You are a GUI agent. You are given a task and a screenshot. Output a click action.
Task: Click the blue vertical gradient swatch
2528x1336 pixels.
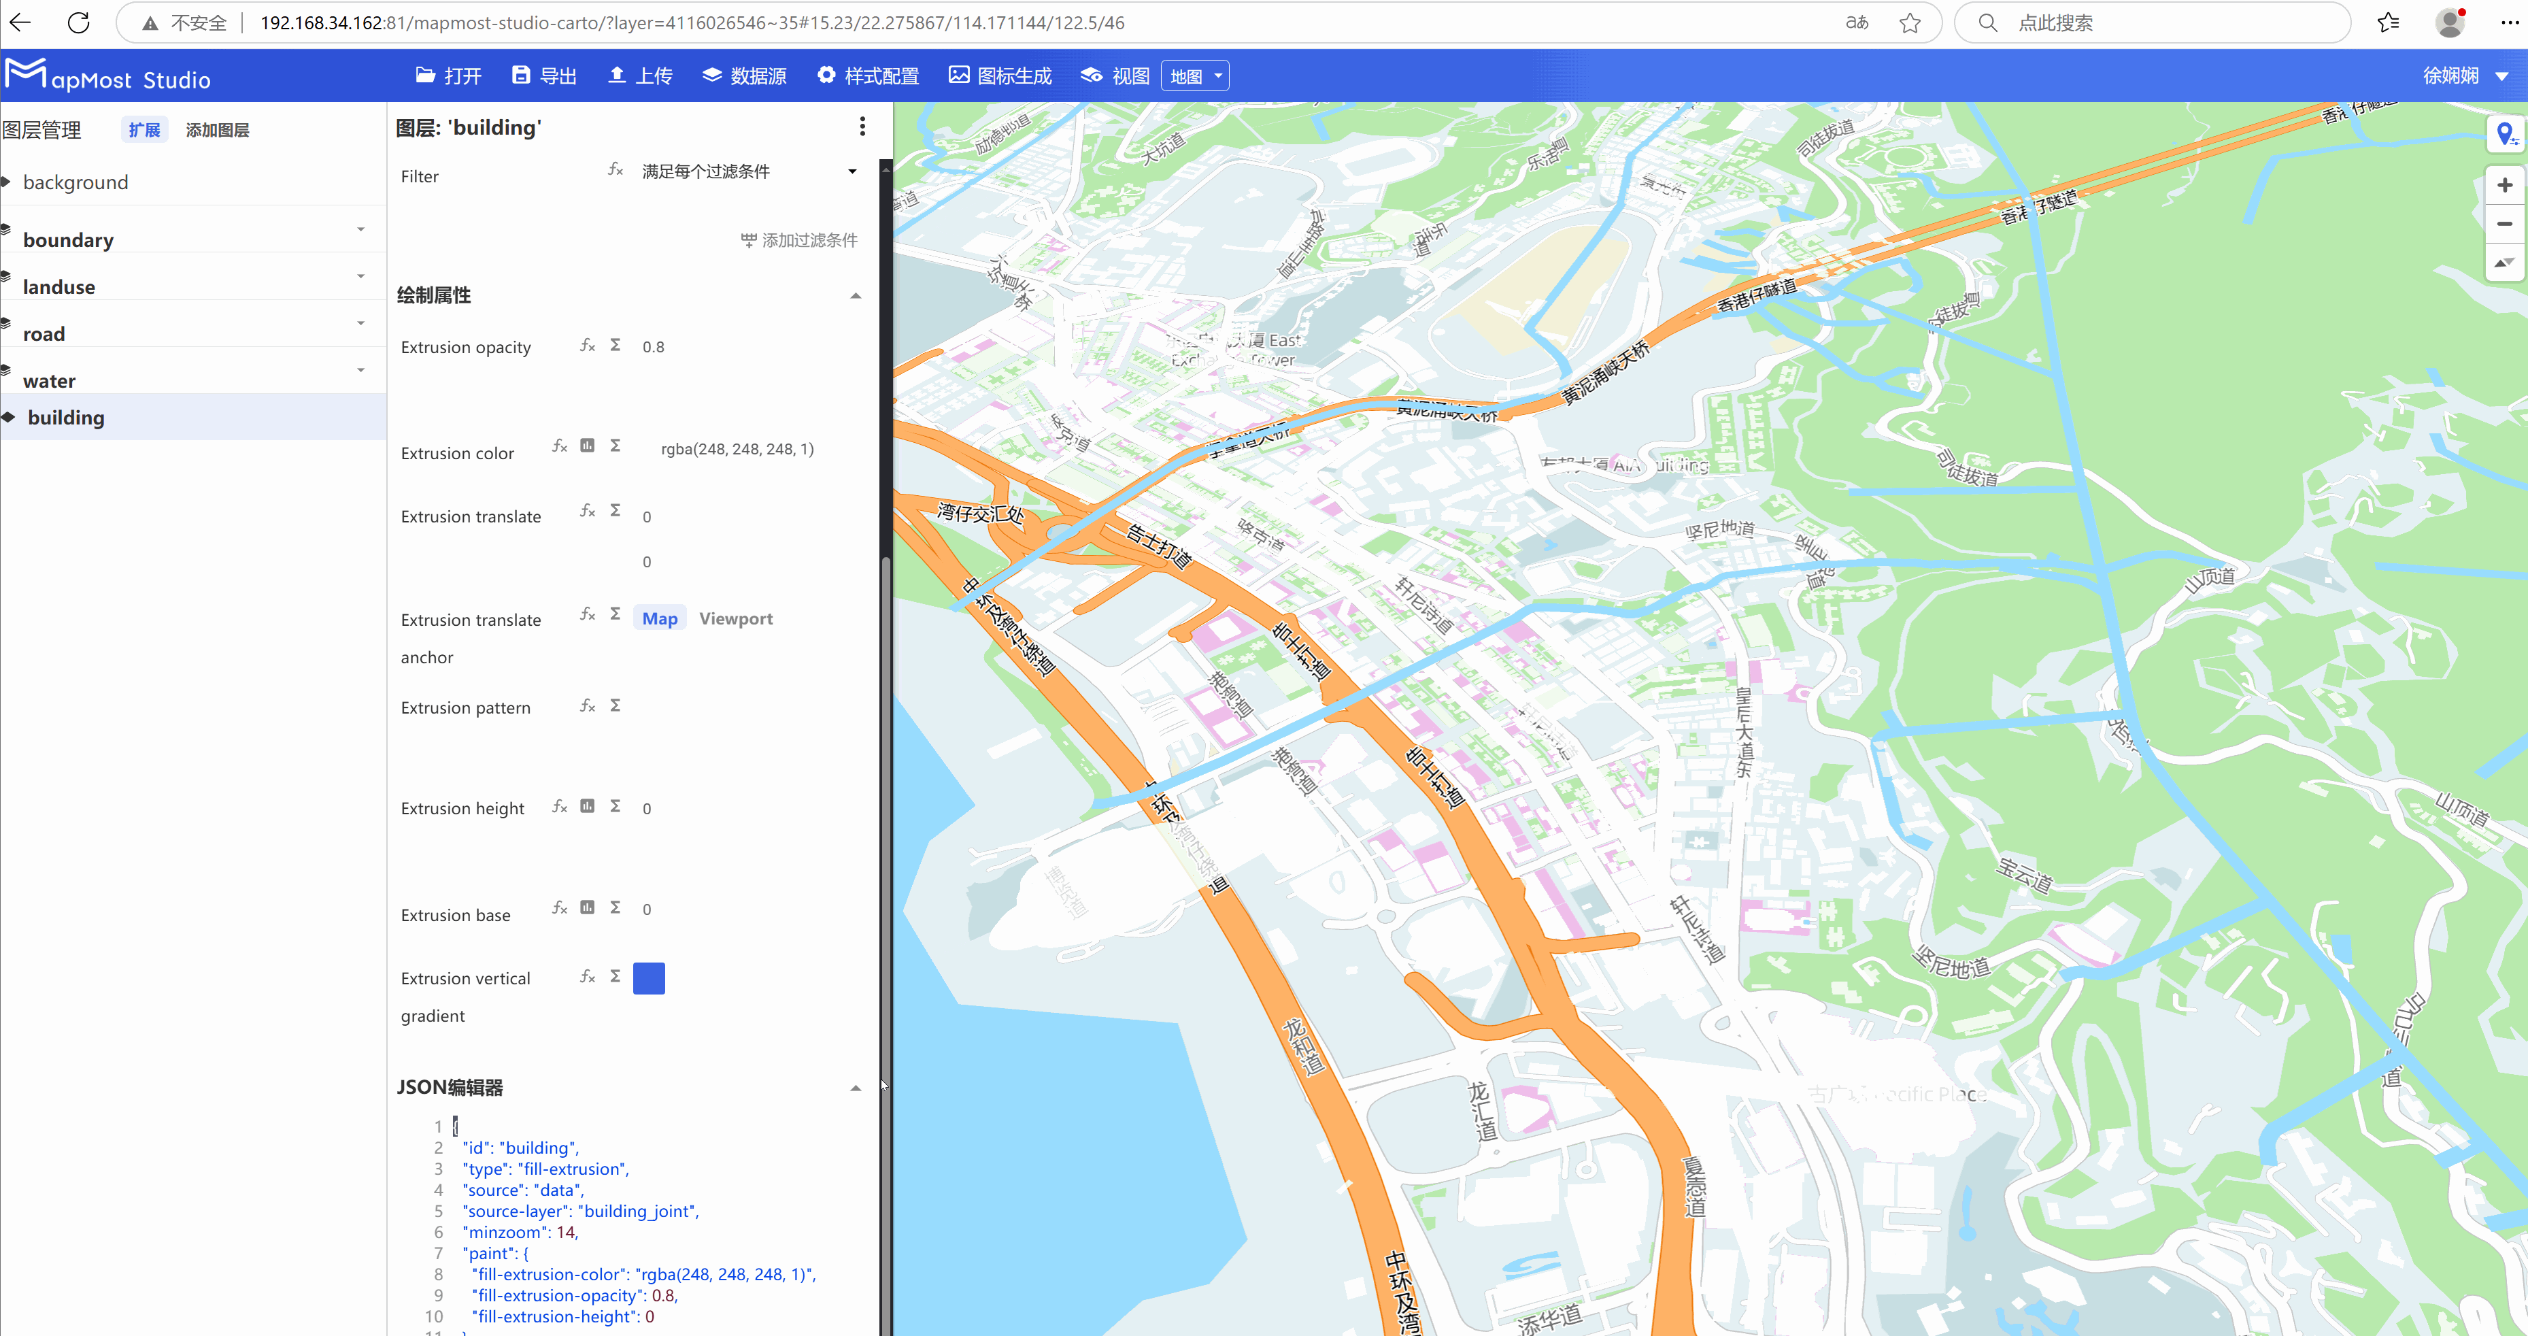[649, 978]
